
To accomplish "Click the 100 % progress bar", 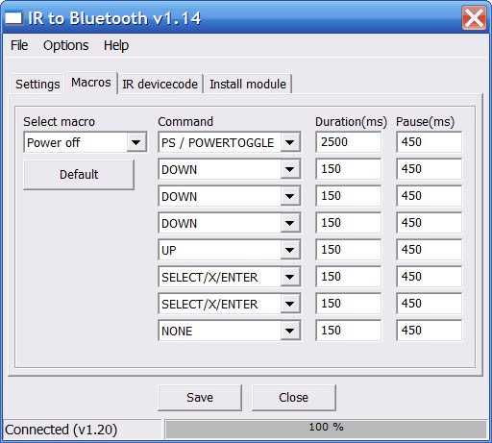I will pos(326,429).
